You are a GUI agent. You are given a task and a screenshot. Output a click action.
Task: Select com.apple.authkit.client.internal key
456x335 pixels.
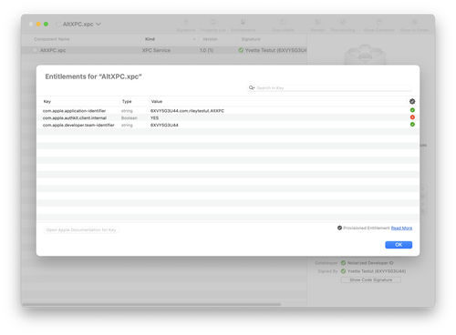75,117
